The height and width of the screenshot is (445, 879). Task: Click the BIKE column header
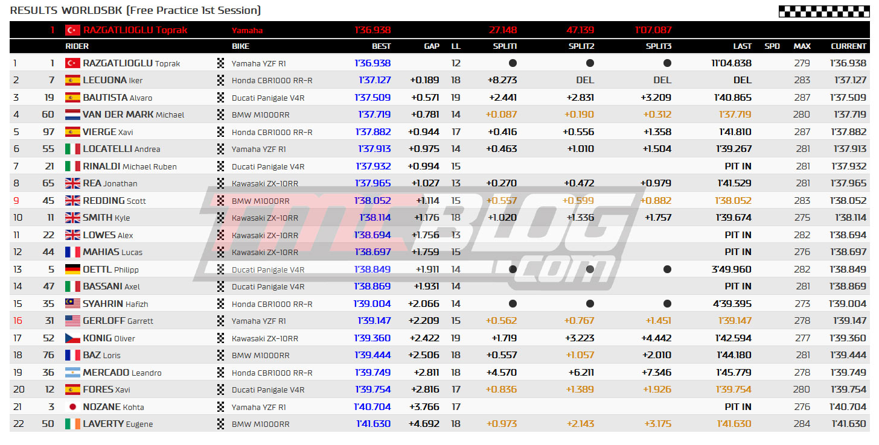coord(240,46)
